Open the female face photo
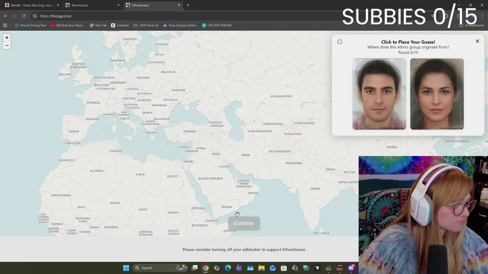 pos(437,94)
